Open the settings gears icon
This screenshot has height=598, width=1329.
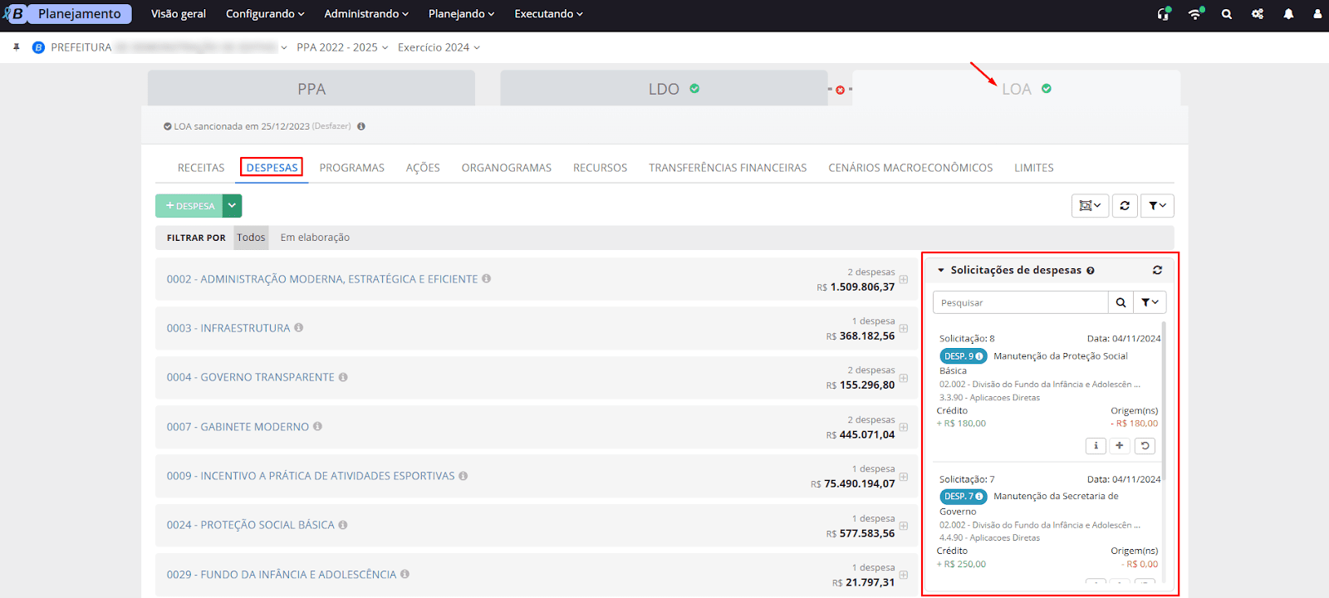point(1258,14)
